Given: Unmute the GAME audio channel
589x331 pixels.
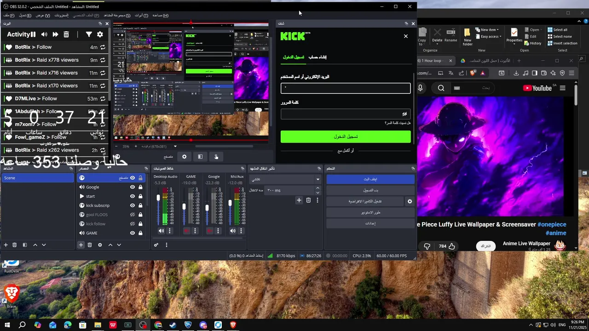Looking at the screenshot, I should pyautogui.click(x=186, y=231).
